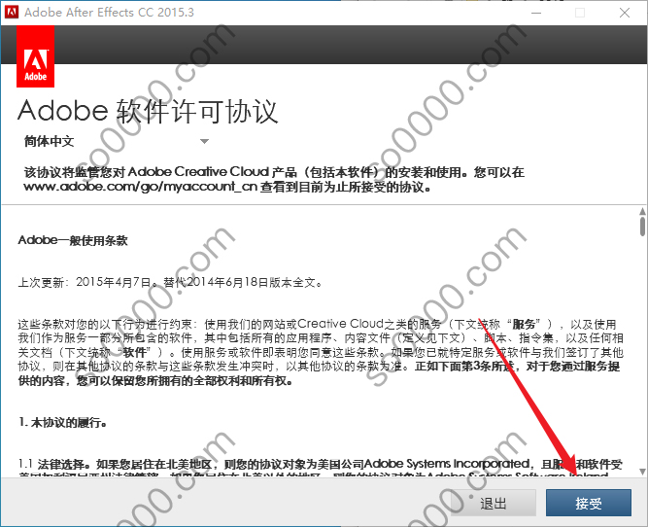Close the After Effects installer window

[x=625, y=13]
